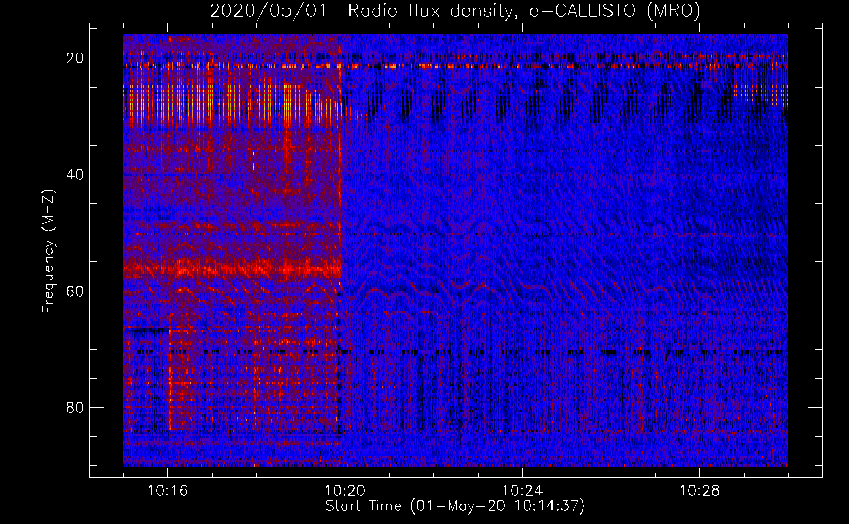Click the 'Frequency (MHZ)' axis label
849x524 pixels.
(x=48, y=252)
